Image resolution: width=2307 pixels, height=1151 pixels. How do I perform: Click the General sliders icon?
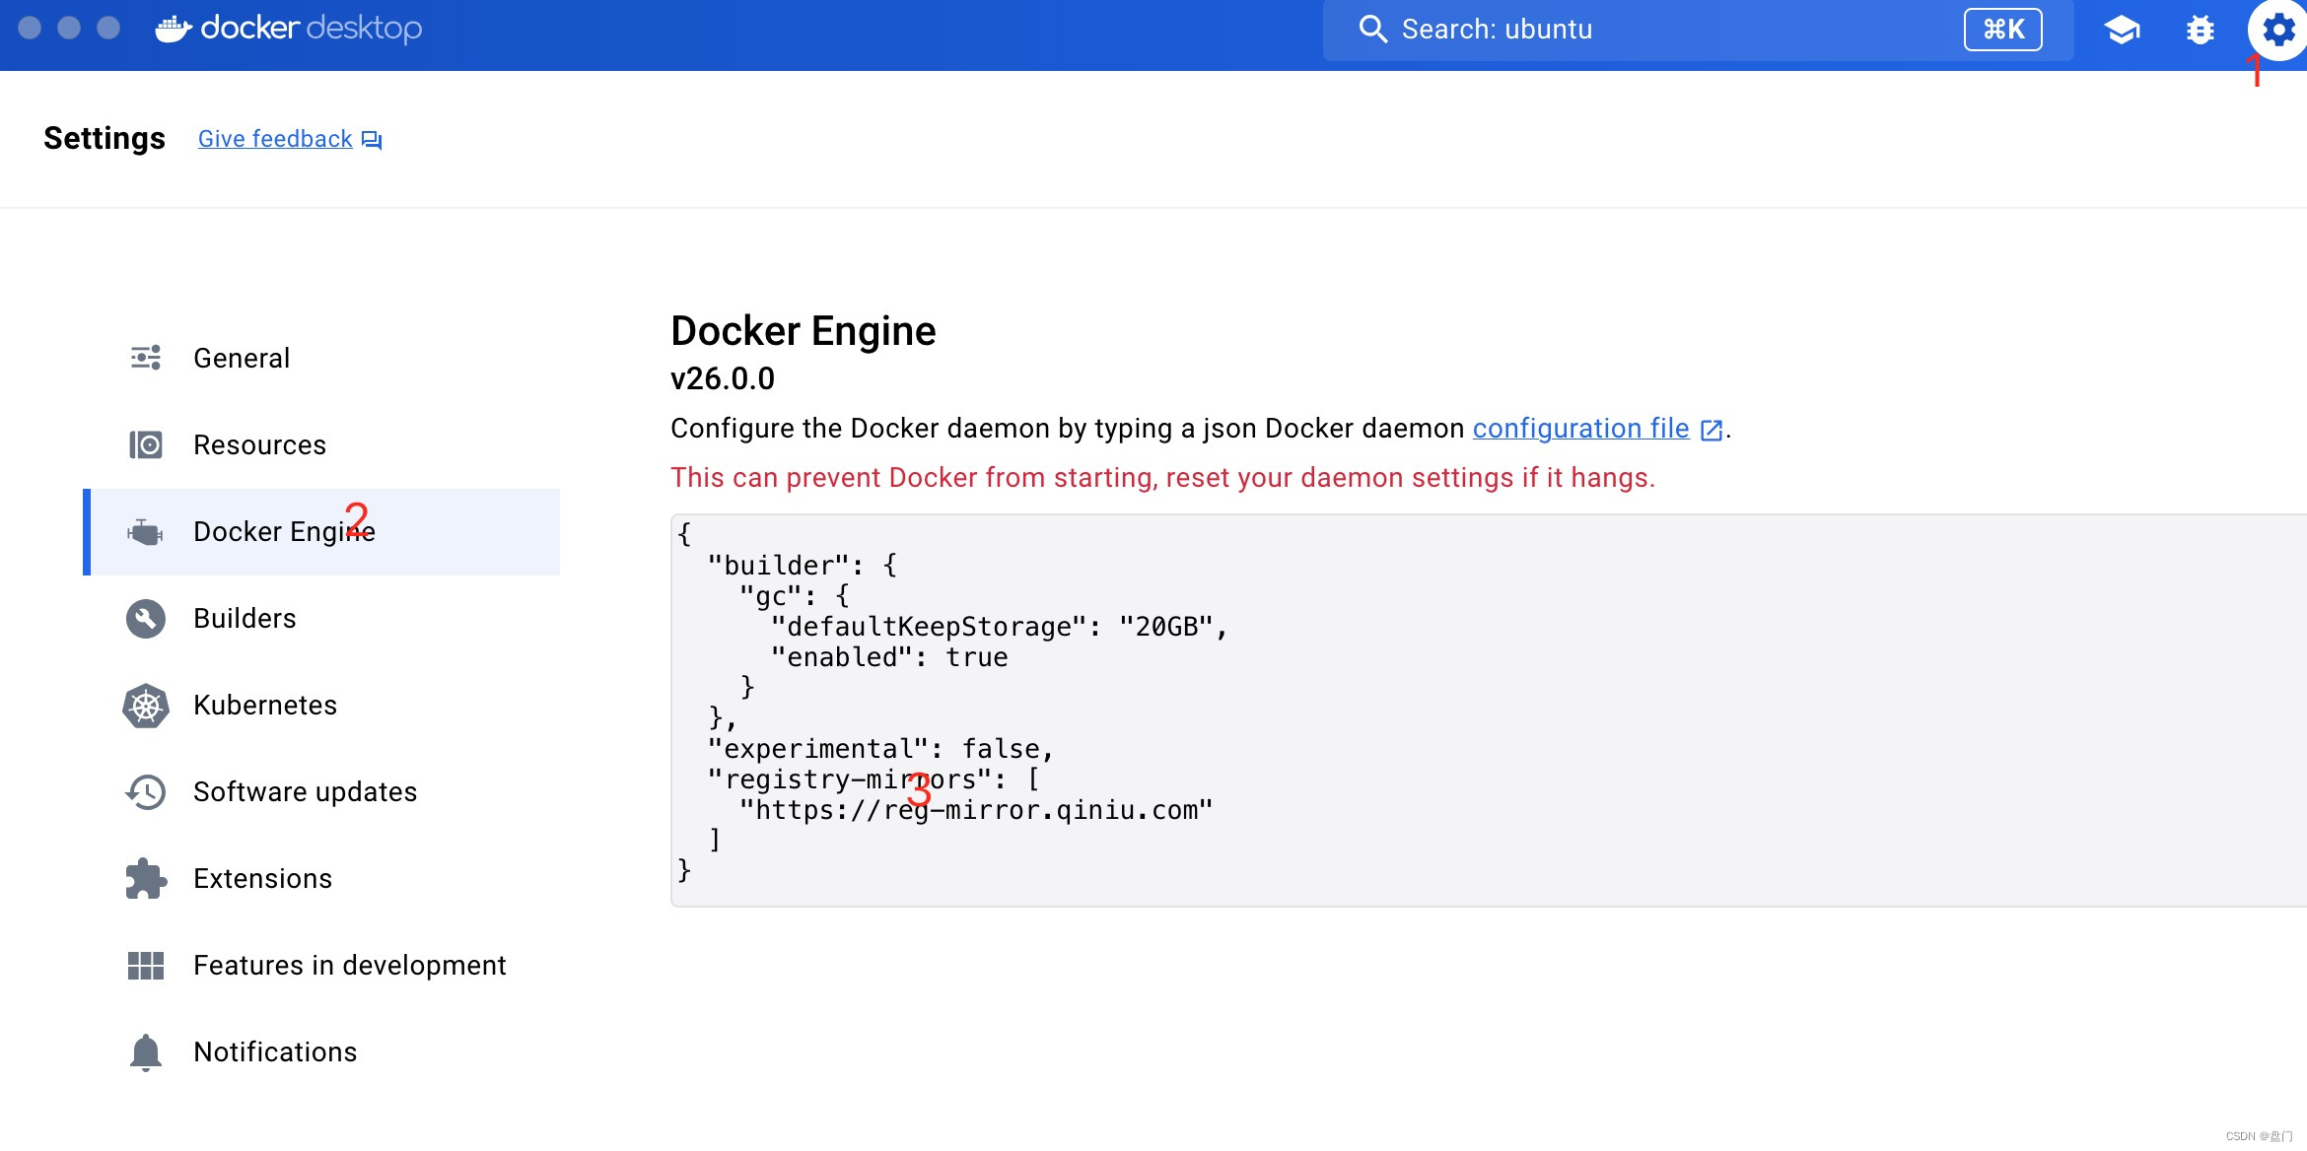point(146,358)
